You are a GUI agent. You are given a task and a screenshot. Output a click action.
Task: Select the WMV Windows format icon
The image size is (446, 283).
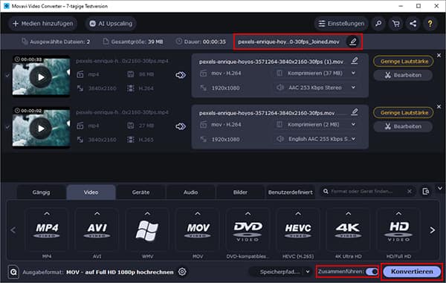[x=147, y=230]
